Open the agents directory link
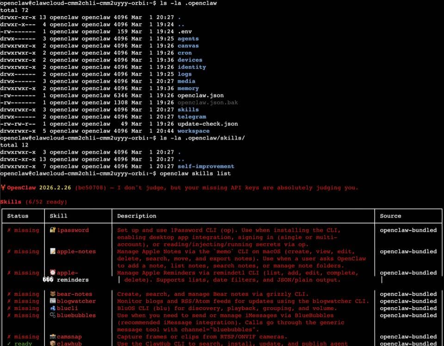The width and height of the screenshot is (444, 346). [x=188, y=38]
